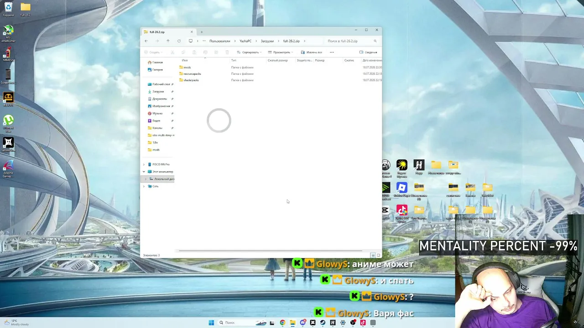Open the Roblox Player desktop shortcut
The height and width of the screenshot is (328, 584).
[401, 190]
